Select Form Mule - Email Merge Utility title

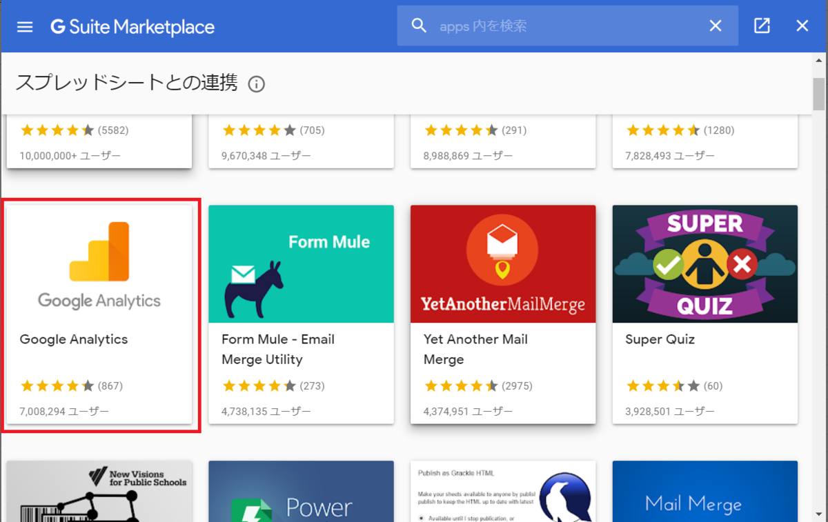click(x=278, y=349)
